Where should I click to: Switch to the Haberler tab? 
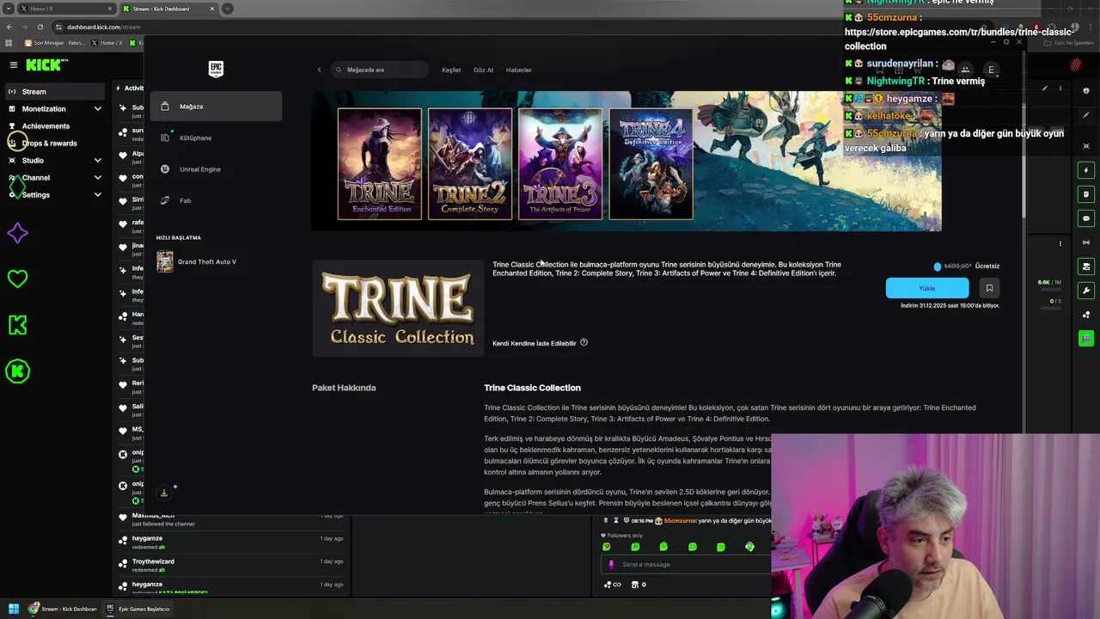tap(519, 70)
